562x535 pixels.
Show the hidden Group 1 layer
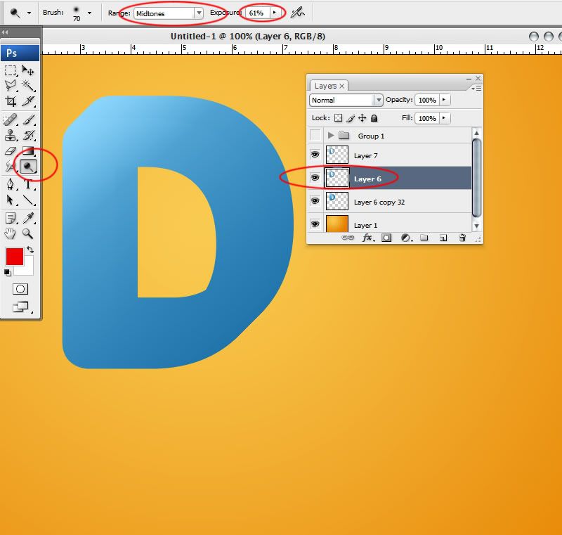[x=315, y=135]
